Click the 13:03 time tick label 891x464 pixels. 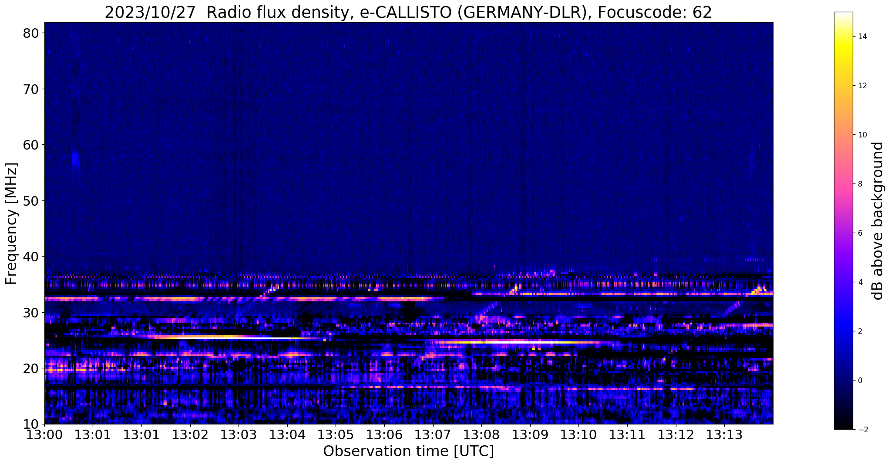pyautogui.click(x=239, y=435)
